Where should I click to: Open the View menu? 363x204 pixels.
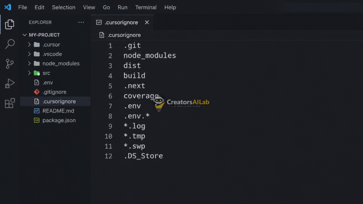tap(89, 7)
